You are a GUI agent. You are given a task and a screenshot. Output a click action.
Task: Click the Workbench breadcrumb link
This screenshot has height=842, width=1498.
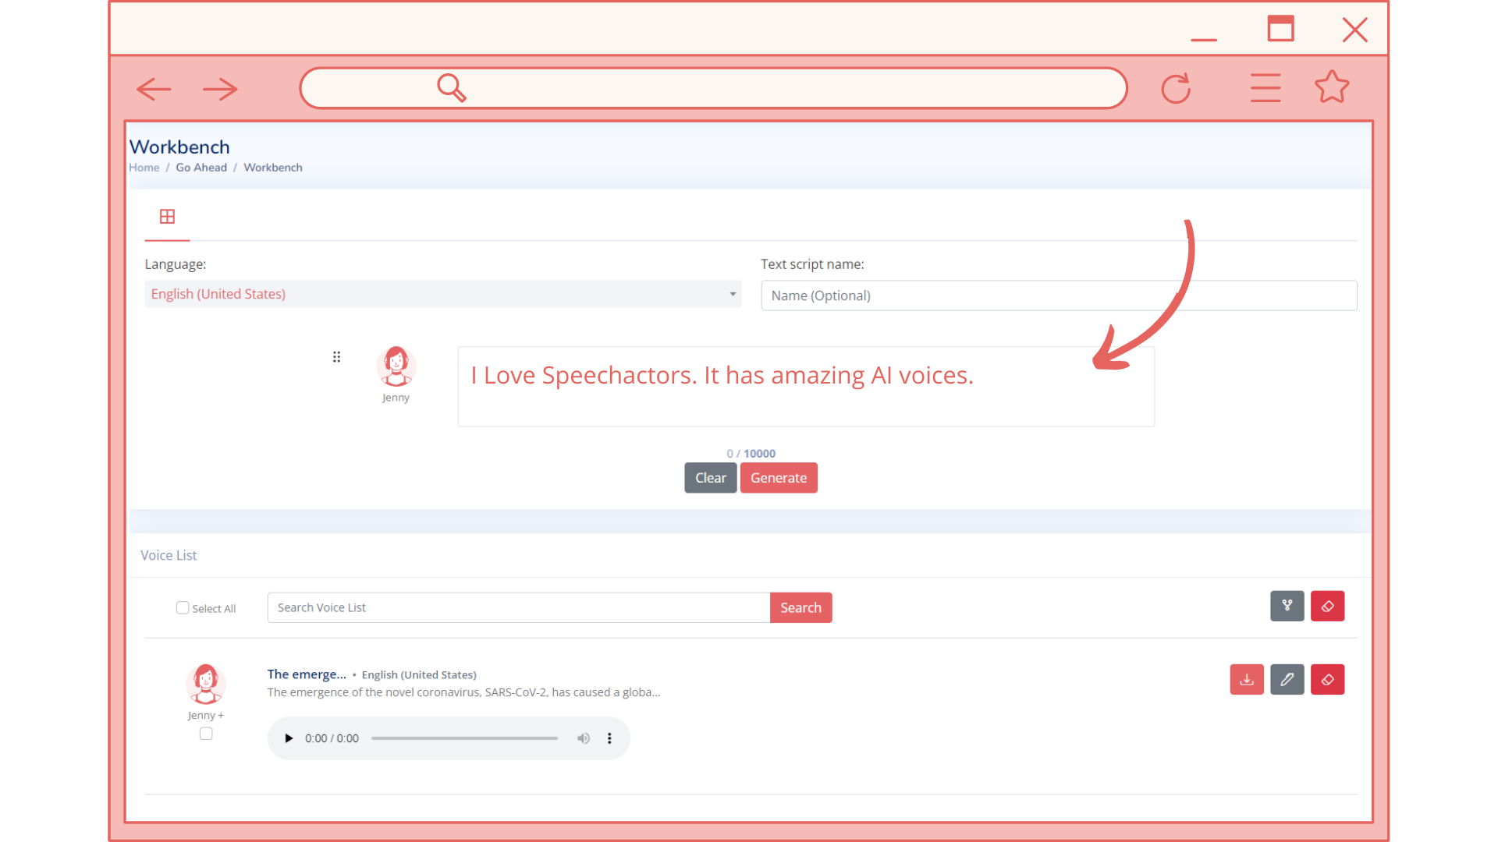[272, 167]
